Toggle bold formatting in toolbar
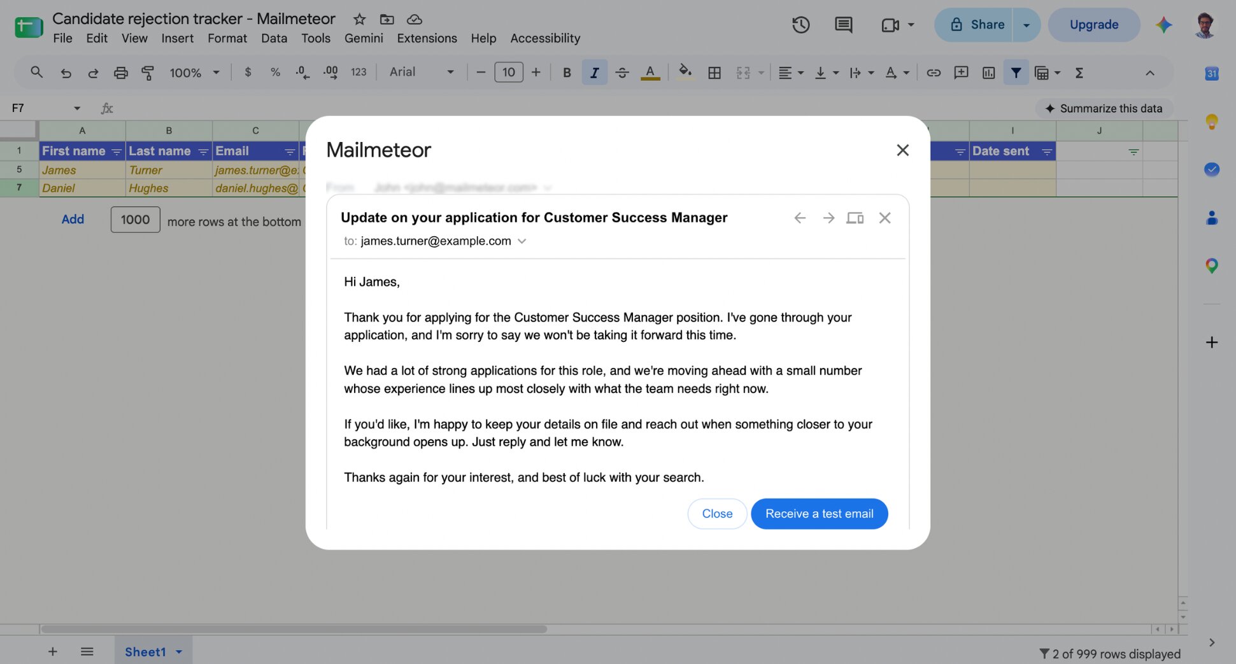 [567, 73]
